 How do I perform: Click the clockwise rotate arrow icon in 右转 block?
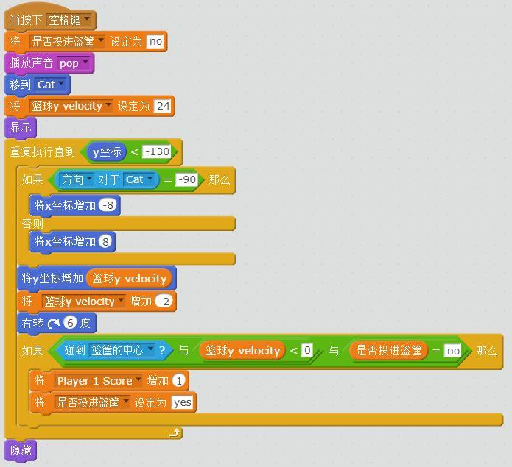click(x=53, y=324)
